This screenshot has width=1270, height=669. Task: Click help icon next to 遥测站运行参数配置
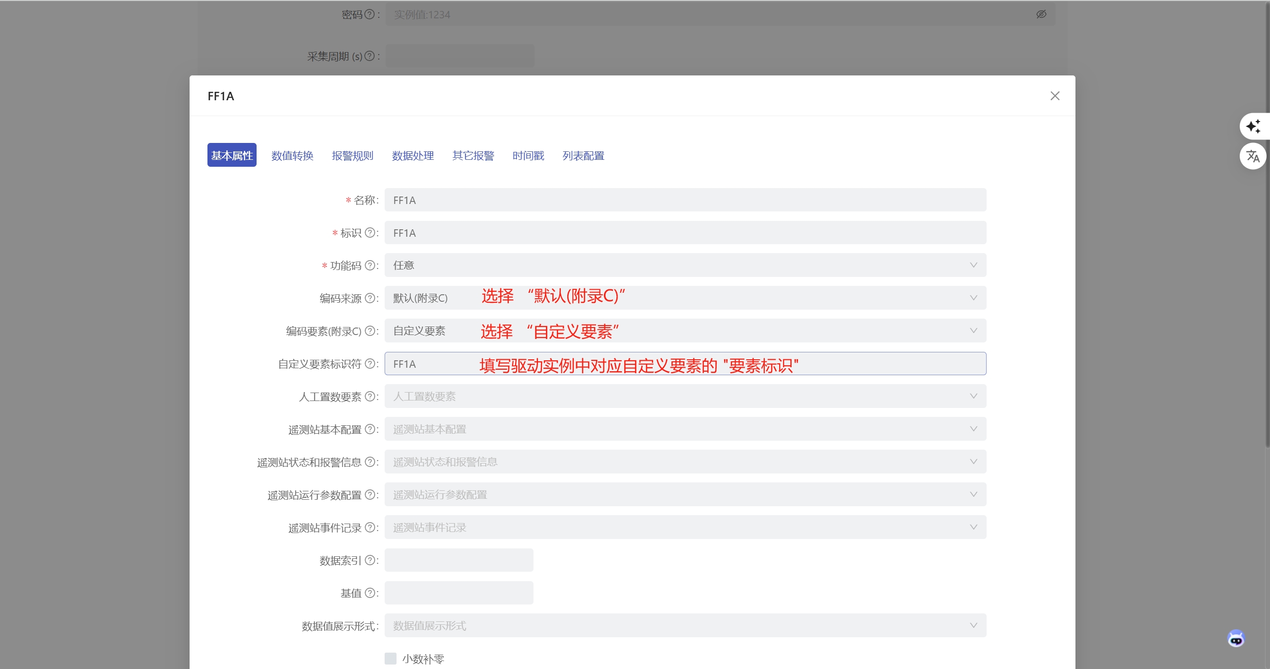[x=370, y=495]
